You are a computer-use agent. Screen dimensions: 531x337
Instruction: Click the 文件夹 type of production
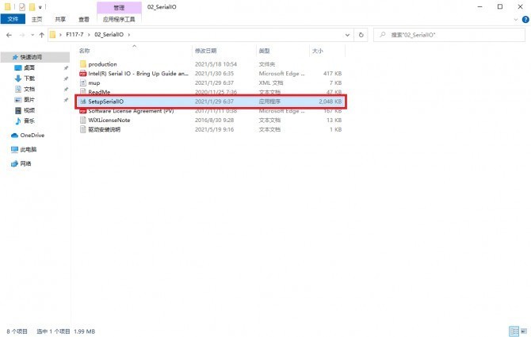point(267,64)
